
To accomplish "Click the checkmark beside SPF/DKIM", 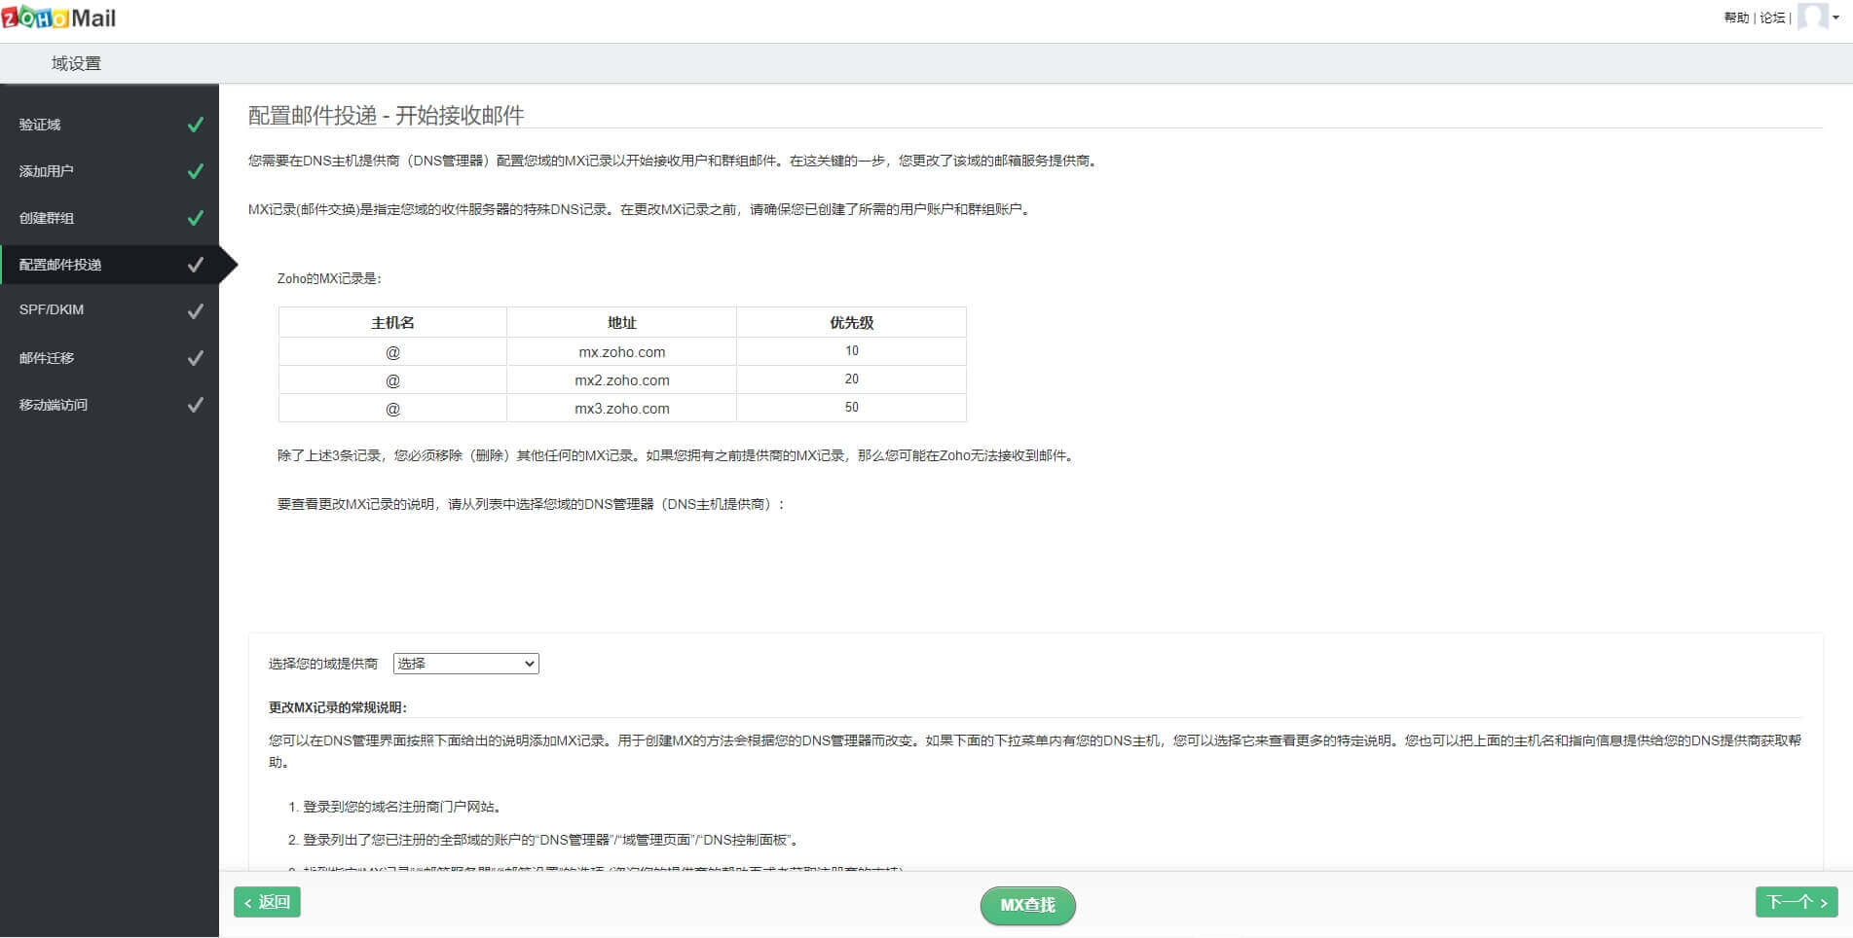I will 196,310.
